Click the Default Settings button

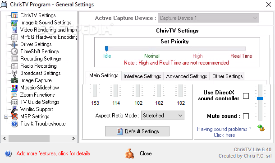[137, 131]
